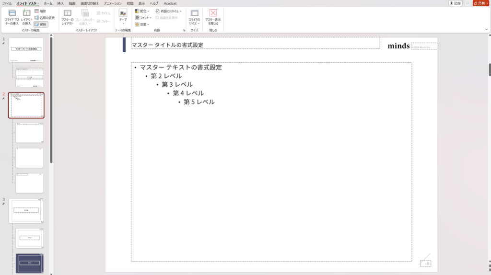Open the アニメーション tab
Screen dimensions: 491x275
(x=113, y=3)
